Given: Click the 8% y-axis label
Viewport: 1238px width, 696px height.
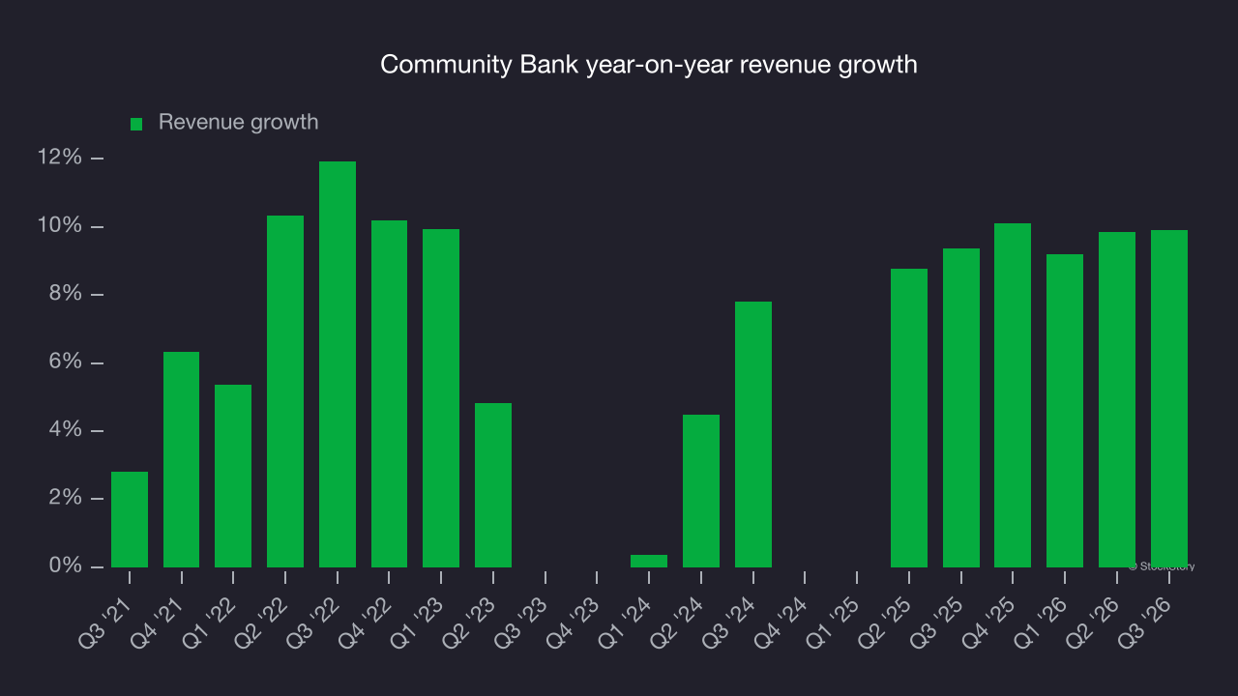Looking at the screenshot, I should [x=64, y=294].
